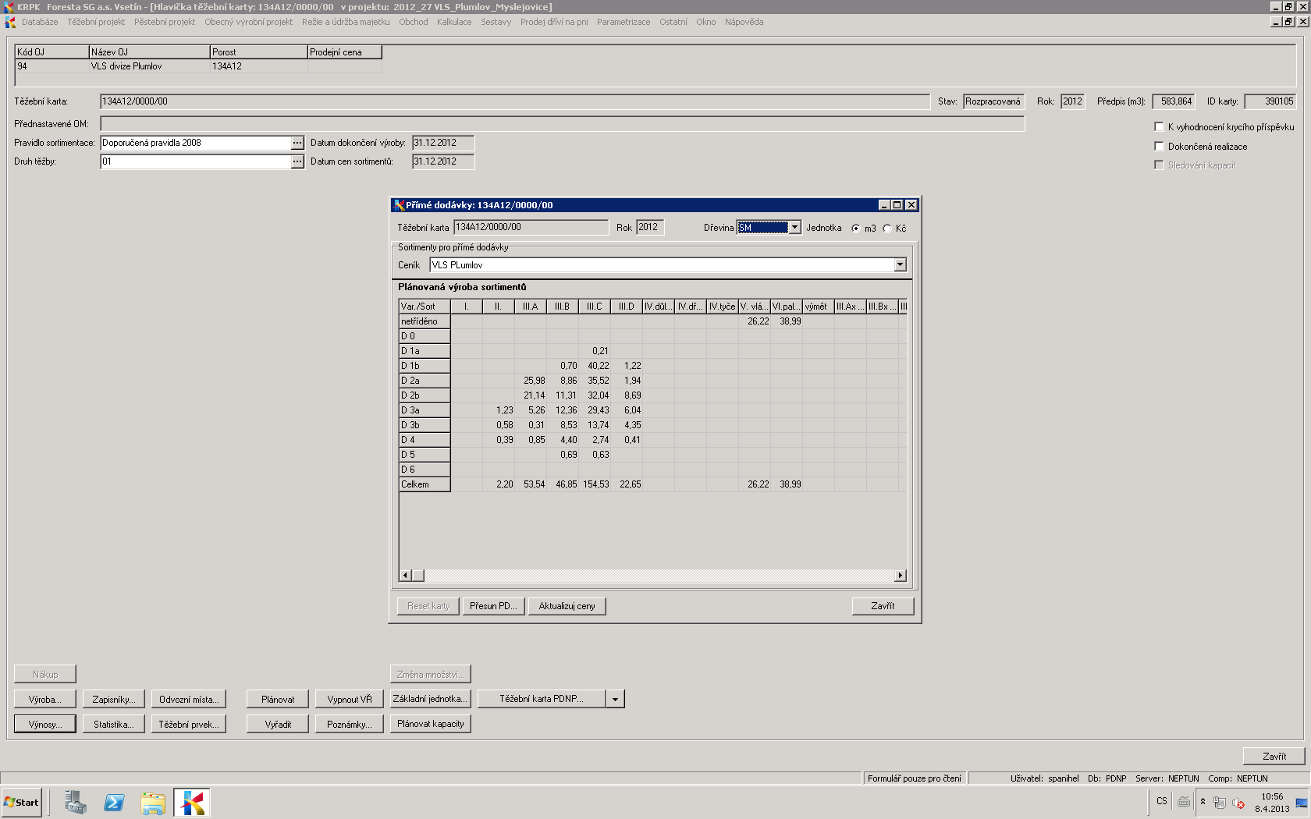Click the network status tray icon
The image size is (1311, 819).
coord(1220,802)
